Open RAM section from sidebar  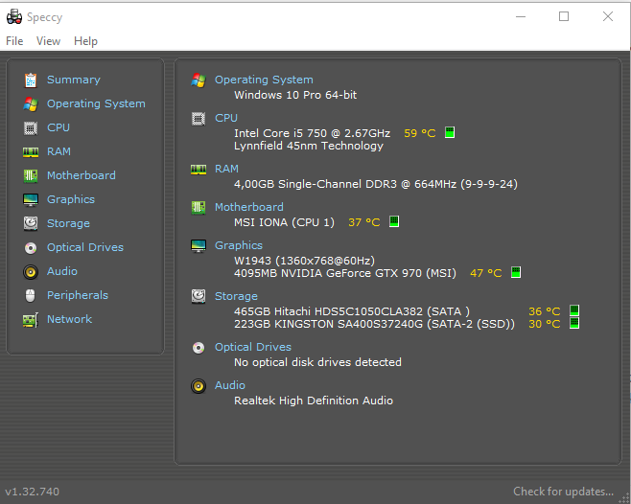pyautogui.click(x=58, y=151)
